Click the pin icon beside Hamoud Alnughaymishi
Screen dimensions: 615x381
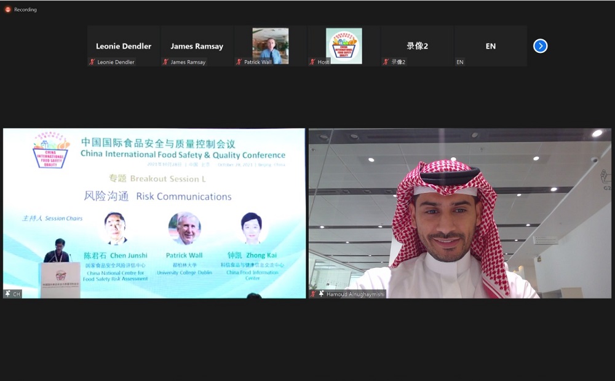tap(321, 294)
